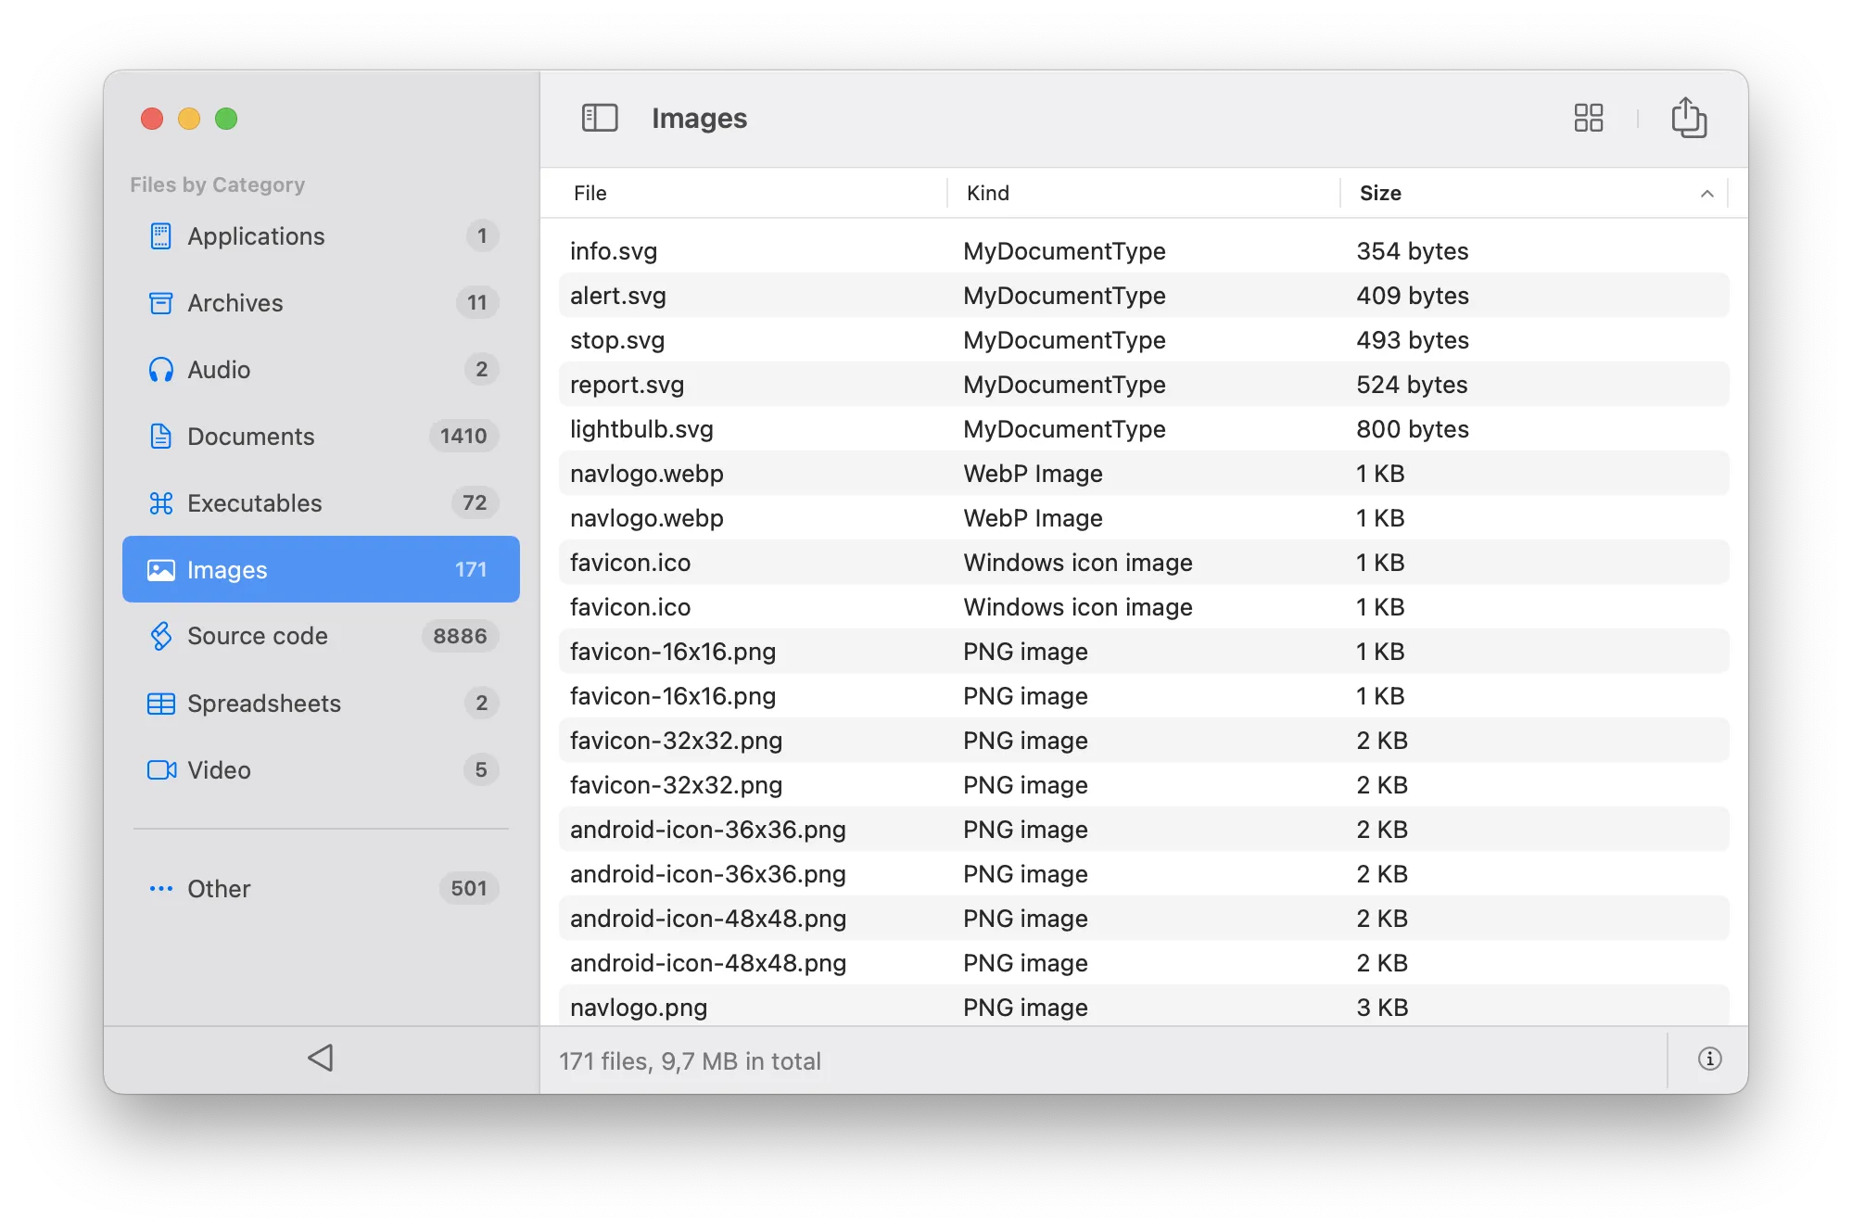
Task: Toggle the info panel
Action: (x=1710, y=1060)
